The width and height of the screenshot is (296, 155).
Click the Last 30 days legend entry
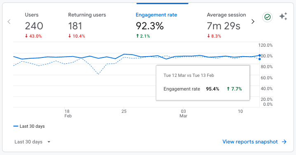[29, 126]
